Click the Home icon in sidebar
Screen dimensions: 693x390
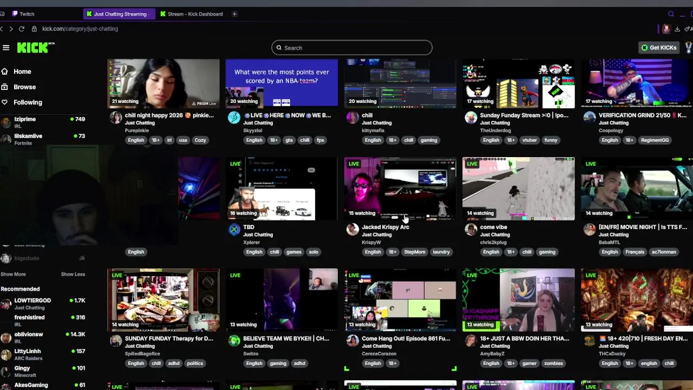4,71
